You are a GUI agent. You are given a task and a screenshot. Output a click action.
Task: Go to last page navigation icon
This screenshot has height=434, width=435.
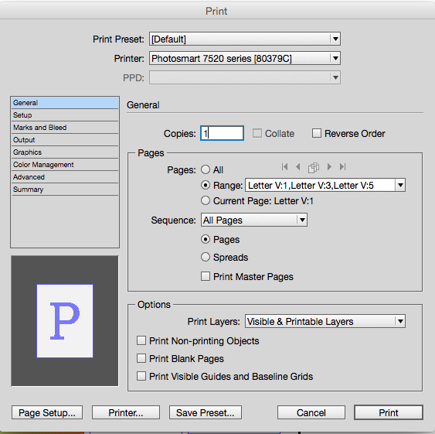[343, 166]
